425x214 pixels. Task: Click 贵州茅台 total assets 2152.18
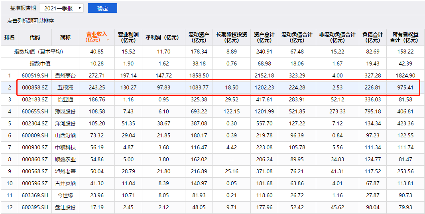(x=264, y=75)
